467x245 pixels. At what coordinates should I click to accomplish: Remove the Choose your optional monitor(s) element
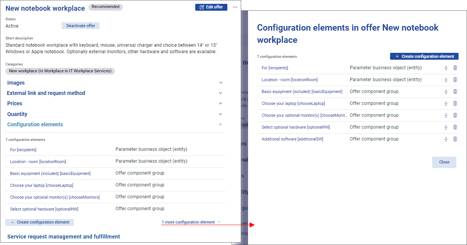(455, 116)
